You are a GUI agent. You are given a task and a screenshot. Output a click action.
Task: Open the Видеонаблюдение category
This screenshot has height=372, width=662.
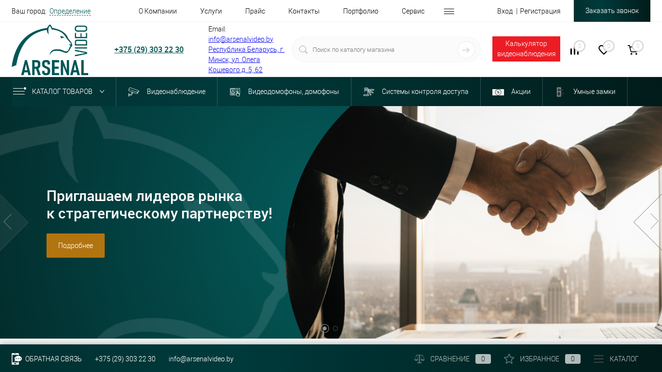pyautogui.click(x=167, y=92)
